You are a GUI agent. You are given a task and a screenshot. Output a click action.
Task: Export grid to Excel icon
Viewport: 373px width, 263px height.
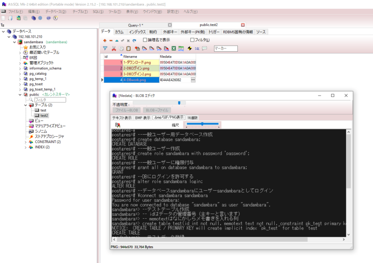pos(174,48)
